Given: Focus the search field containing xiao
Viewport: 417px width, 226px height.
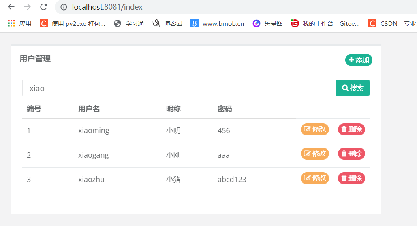Looking at the screenshot, I should point(179,88).
